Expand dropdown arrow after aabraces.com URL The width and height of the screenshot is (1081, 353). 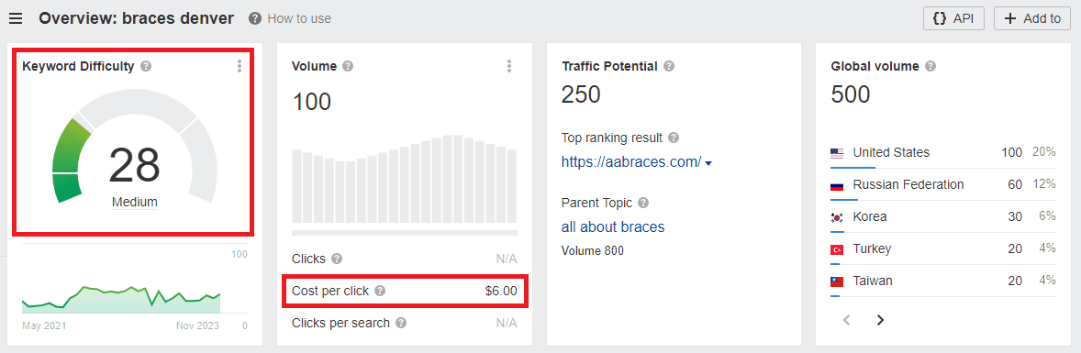pos(708,163)
